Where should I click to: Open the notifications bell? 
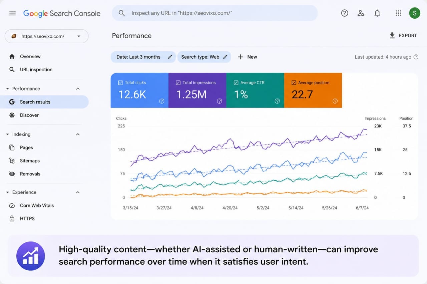click(377, 13)
